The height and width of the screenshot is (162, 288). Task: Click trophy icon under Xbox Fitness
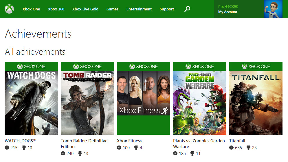136,148
